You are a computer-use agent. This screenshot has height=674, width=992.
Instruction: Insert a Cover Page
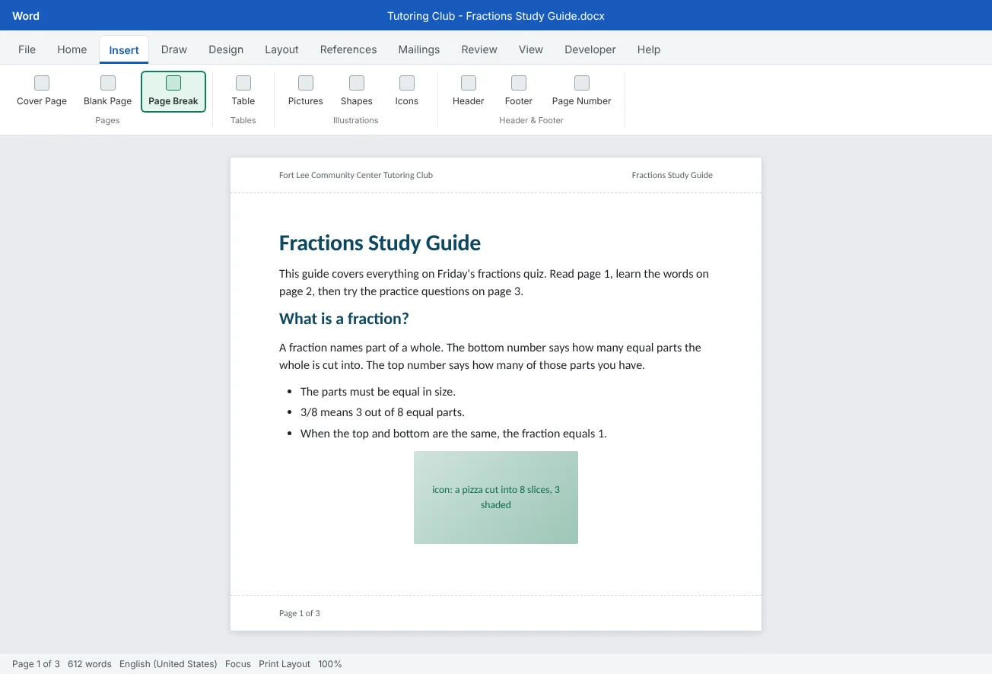tap(42, 91)
